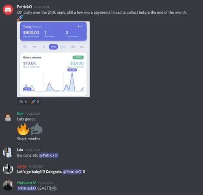Image resolution: width=203 pixels, height=195 pixels.
Task: Click the rocket emoji under PatrickO's message text
Action: [x=20, y=18]
